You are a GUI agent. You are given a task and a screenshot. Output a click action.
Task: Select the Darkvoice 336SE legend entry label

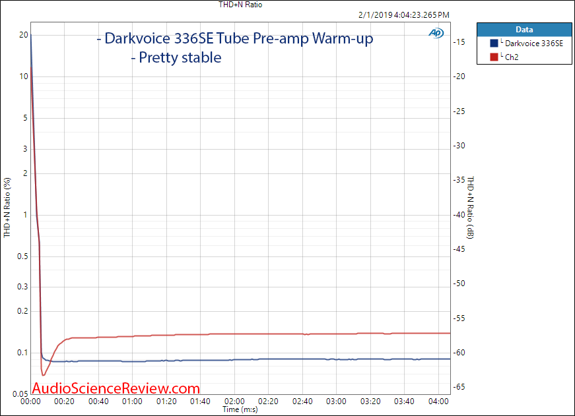click(533, 44)
